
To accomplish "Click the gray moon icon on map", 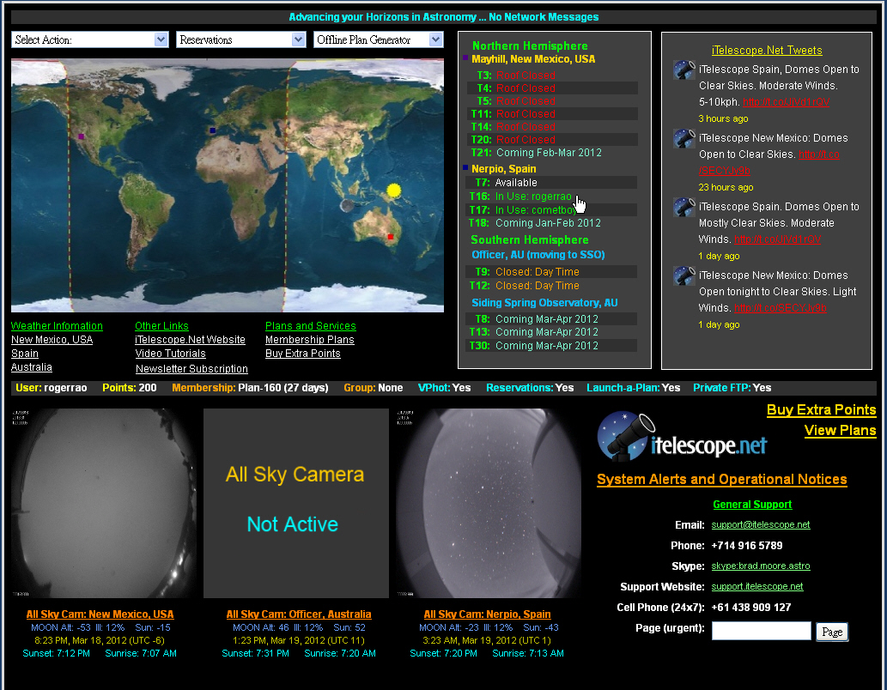I will click(347, 206).
